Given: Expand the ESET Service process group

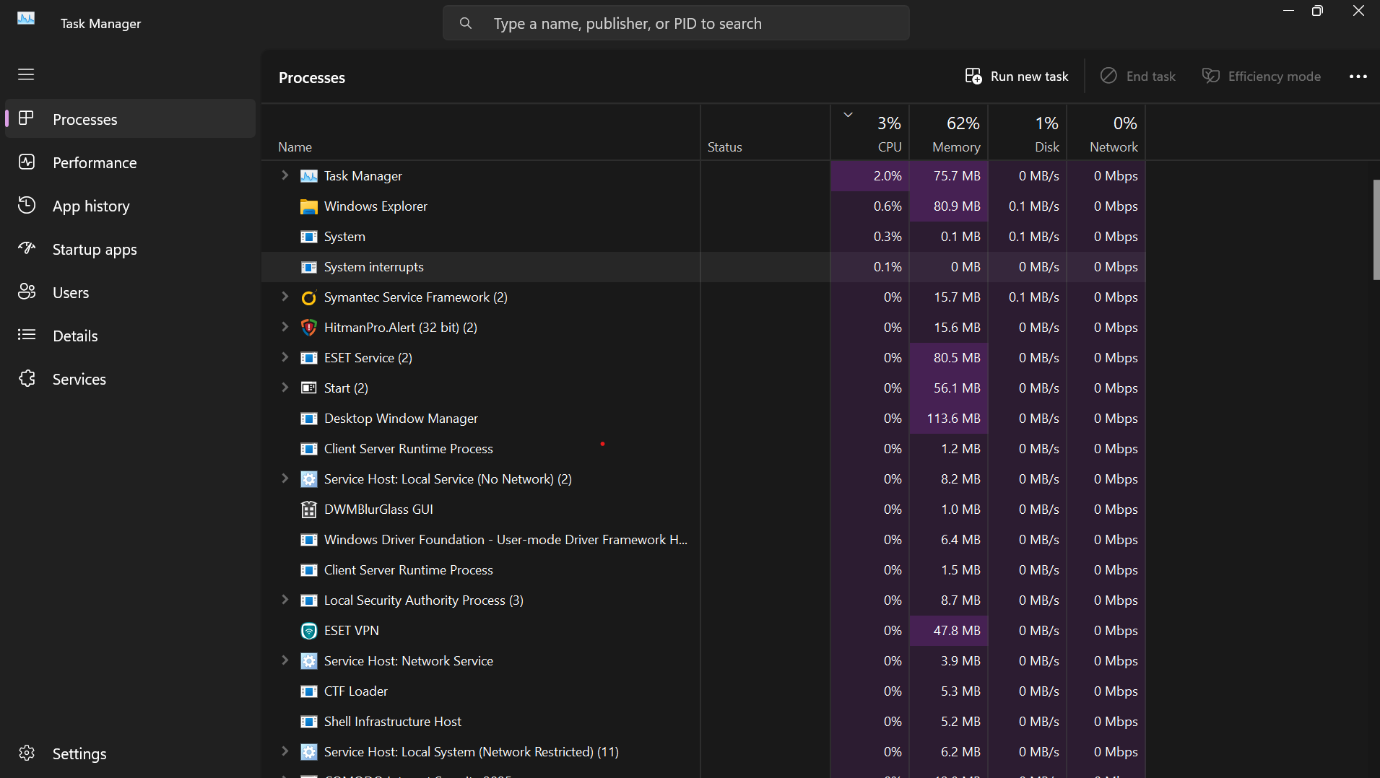Looking at the screenshot, I should [285, 357].
